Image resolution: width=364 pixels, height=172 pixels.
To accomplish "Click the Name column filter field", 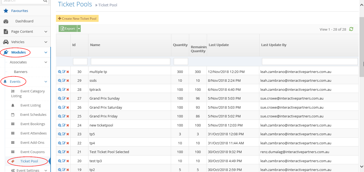I will [130, 62].
